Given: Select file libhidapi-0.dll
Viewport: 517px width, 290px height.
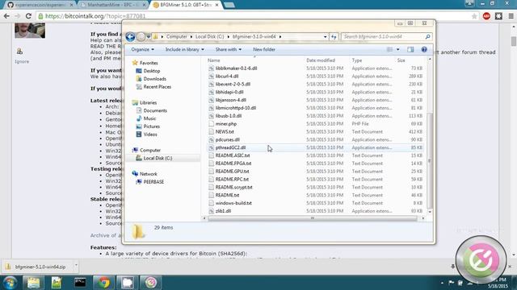Looking at the screenshot, I should coord(229,92).
